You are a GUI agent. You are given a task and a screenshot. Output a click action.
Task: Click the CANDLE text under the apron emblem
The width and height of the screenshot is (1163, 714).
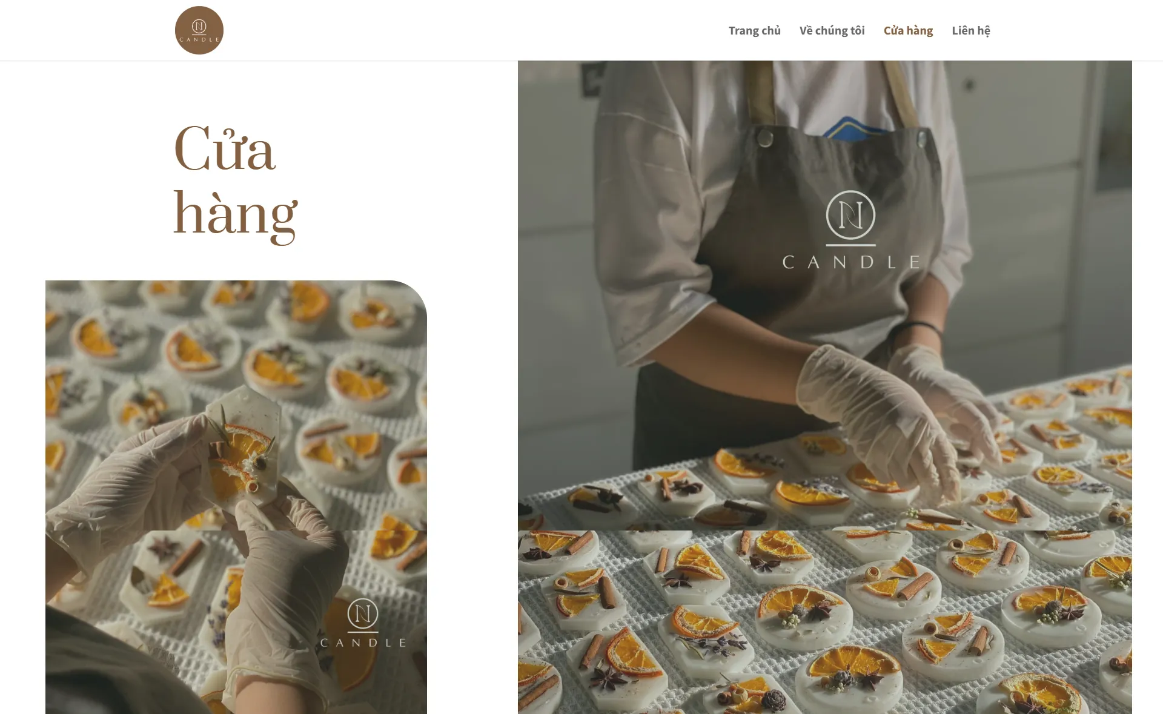[x=850, y=262]
